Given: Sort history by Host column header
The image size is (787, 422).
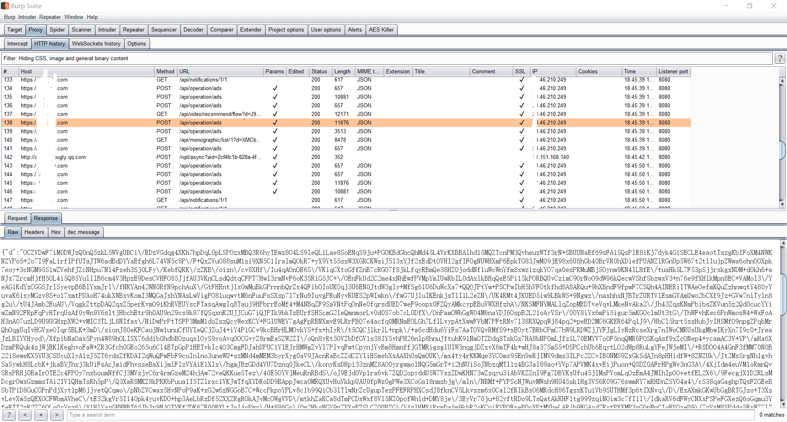Looking at the screenshot, I should [86, 71].
